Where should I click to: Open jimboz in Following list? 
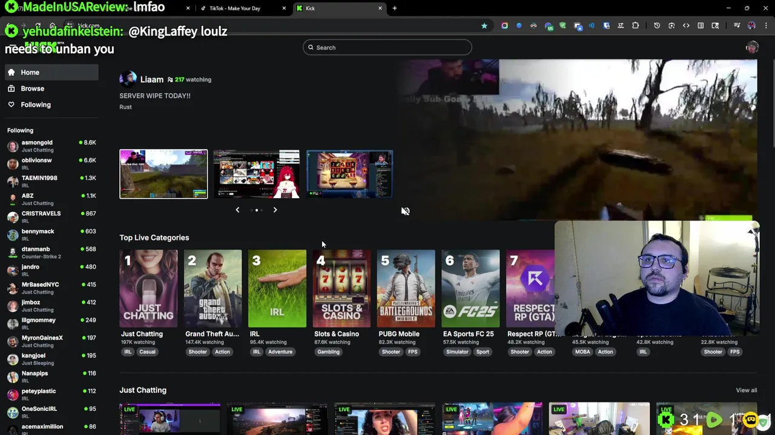click(51, 306)
